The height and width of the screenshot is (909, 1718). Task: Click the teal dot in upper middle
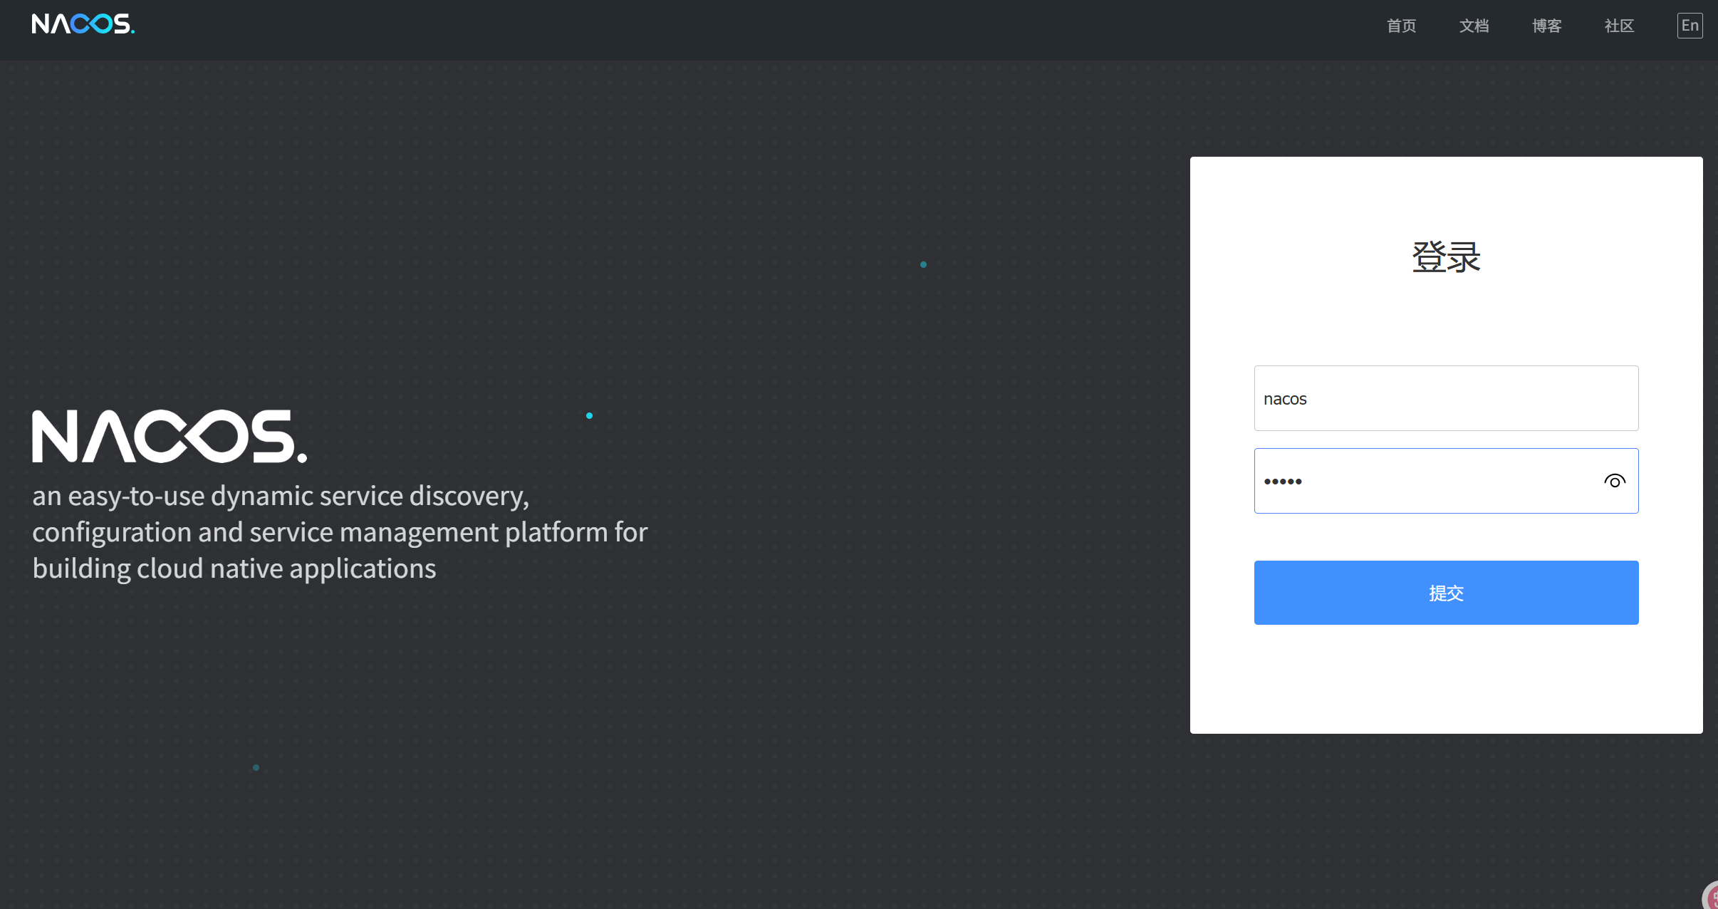pos(923,264)
